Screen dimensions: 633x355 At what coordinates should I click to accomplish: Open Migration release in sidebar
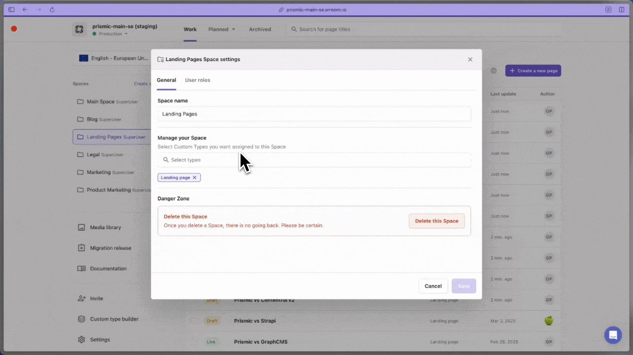(105, 248)
